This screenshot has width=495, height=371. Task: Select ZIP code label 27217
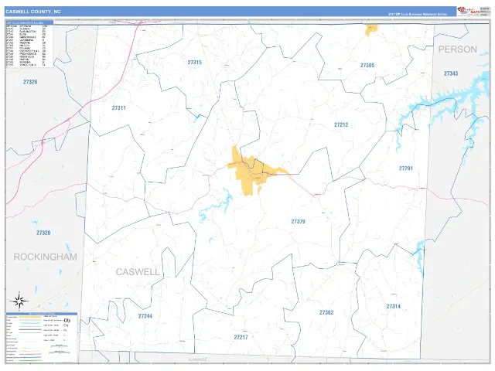click(241, 337)
